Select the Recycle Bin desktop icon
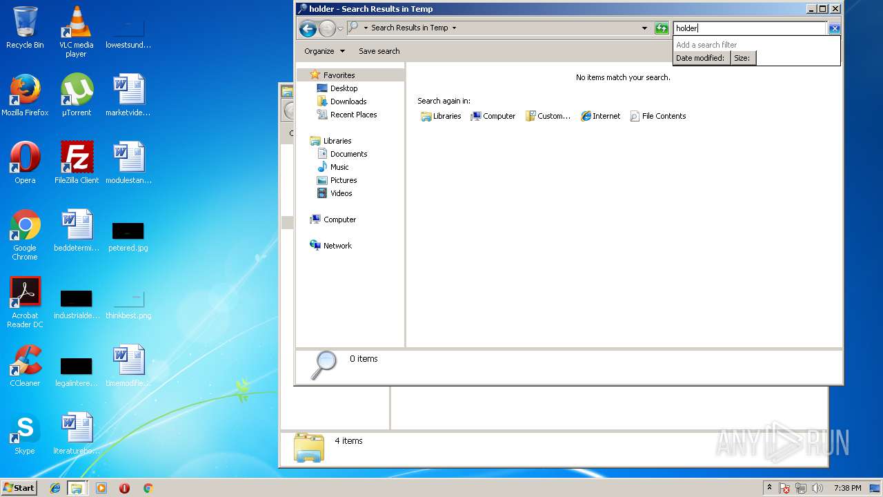This screenshot has height=497, width=883. 25,28
